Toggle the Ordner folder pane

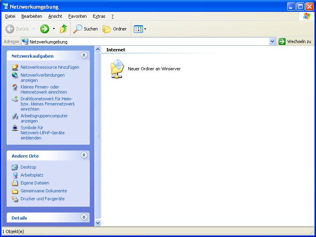coord(115,29)
